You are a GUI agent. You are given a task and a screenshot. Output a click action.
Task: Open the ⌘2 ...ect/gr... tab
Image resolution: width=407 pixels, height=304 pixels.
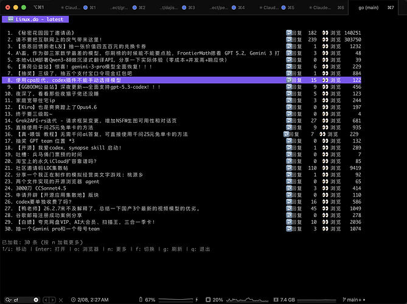pyautogui.click(x=127, y=7)
